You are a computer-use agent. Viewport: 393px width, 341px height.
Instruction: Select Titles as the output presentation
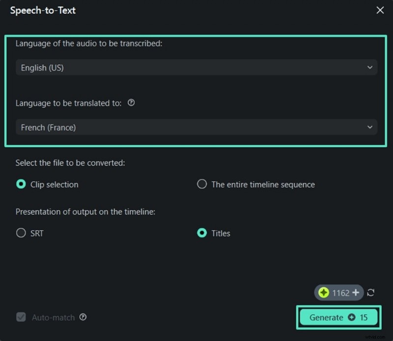point(201,233)
